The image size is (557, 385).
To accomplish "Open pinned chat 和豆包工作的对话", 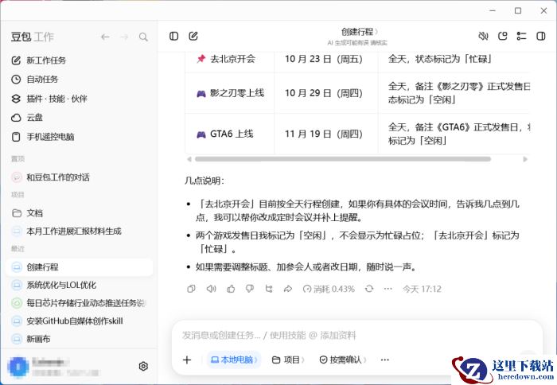I will (80, 177).
